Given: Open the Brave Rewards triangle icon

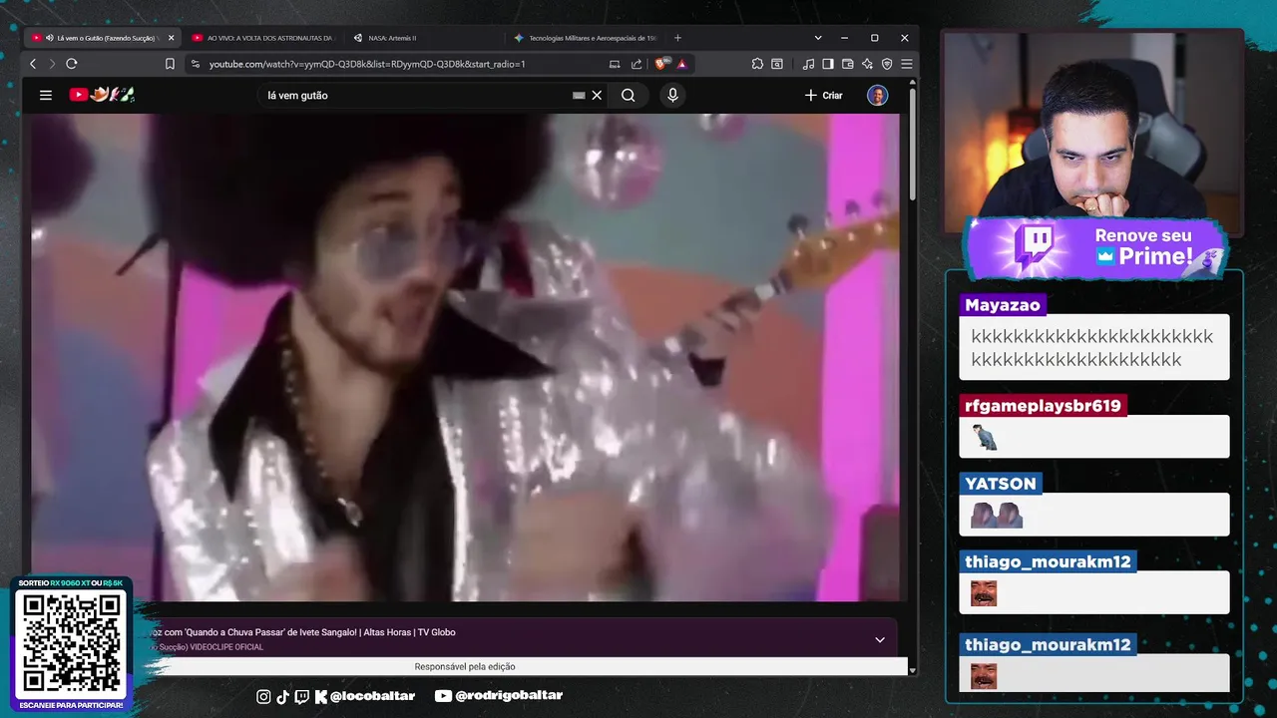Looking at the screenshot, I should click(x=682, y=64).
